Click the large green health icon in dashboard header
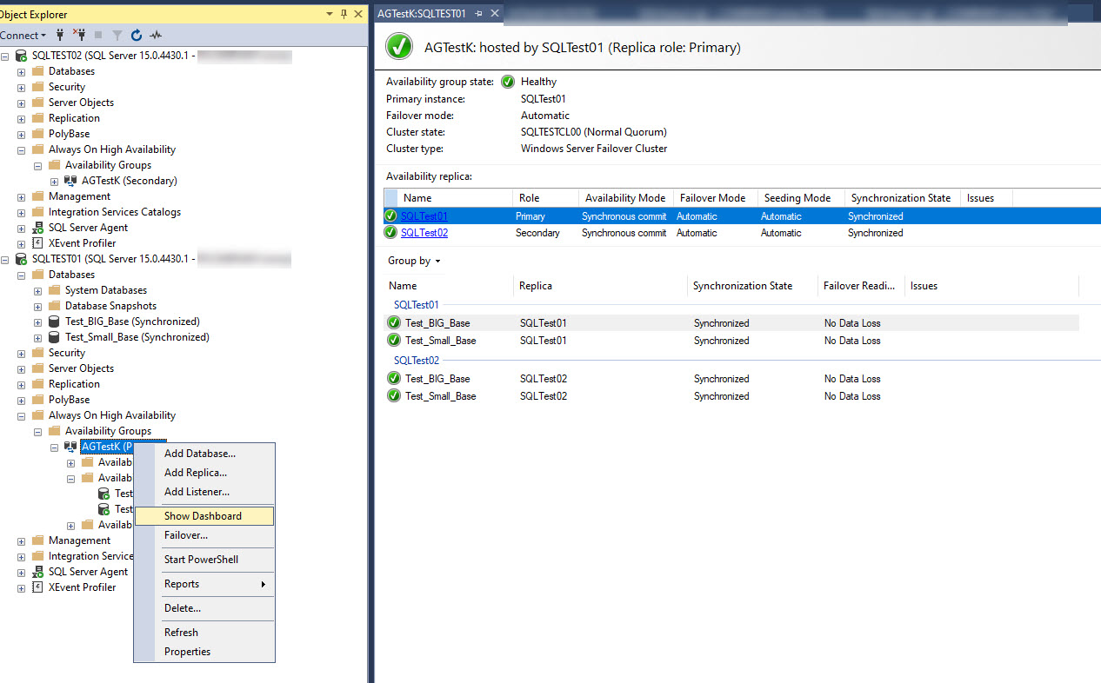This screenshot has height=683, width=1101. (399, 47)
